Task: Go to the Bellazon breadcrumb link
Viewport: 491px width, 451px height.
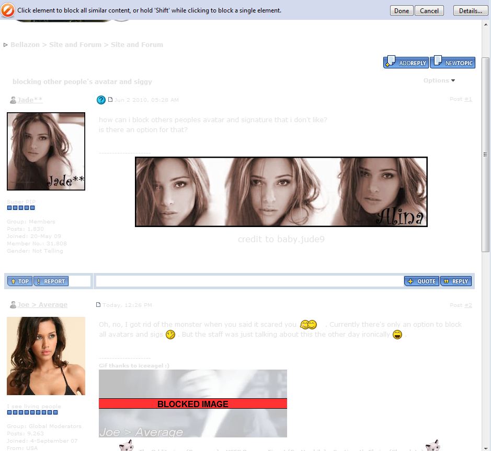Action: click(x=25, y=45)
